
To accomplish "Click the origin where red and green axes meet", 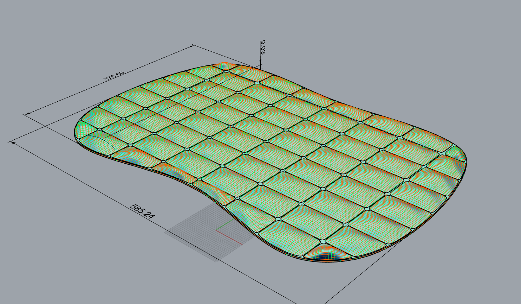I will (217, 231).
